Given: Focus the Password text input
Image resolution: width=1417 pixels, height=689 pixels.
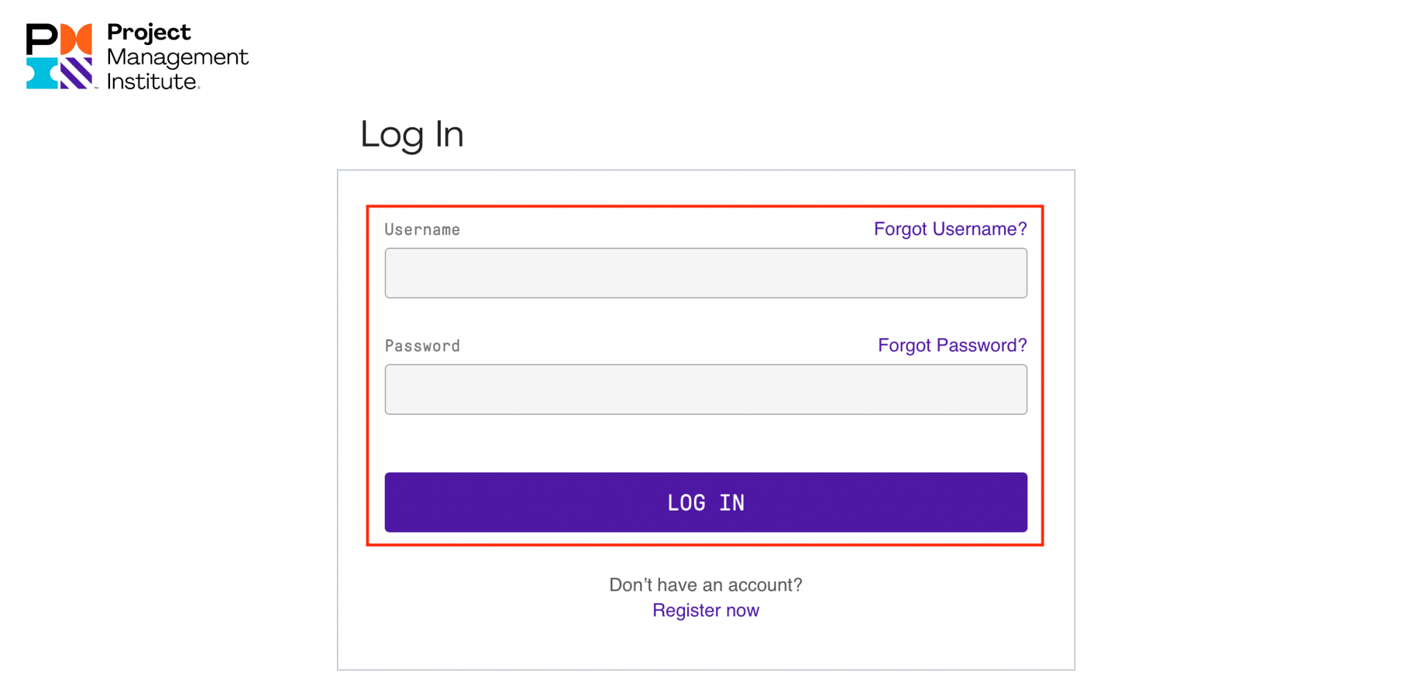Looking at the screenshot, I should tap(706, 389).
